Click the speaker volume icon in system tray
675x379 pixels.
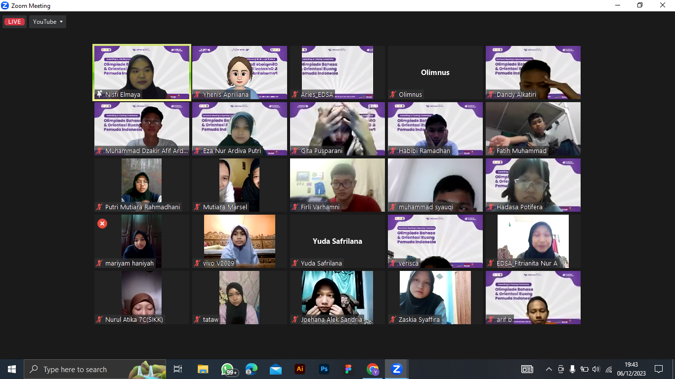(596, 369)
